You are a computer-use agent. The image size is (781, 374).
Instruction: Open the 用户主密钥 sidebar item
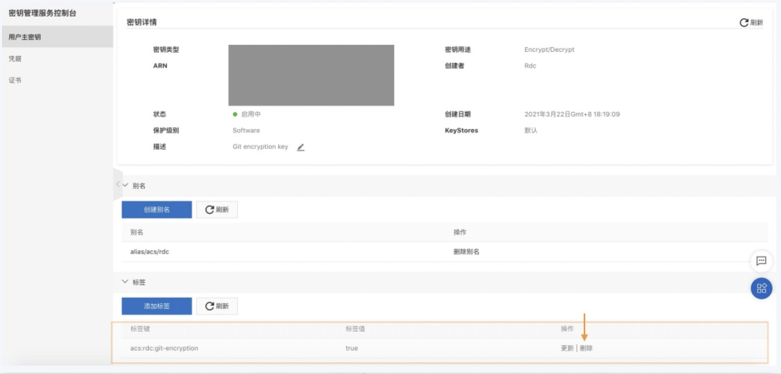[x=56, y=37]
